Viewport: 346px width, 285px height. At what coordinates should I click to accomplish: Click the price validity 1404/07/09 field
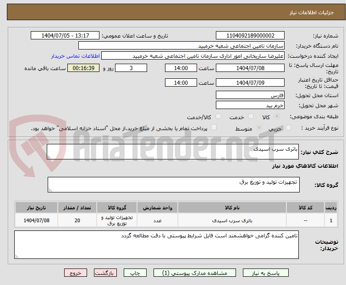(x=250, y=82)
